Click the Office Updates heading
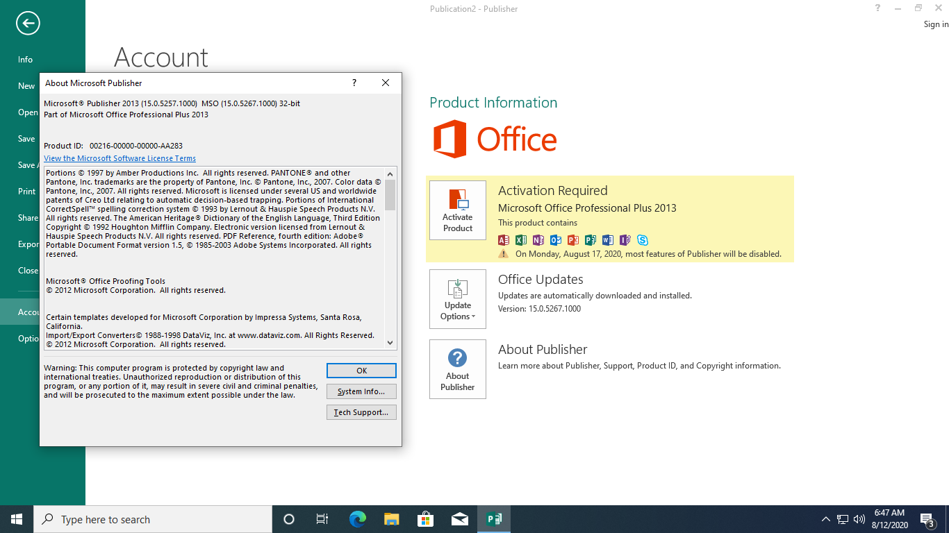The width and height of the screenshot is (949, 533). 540,280
